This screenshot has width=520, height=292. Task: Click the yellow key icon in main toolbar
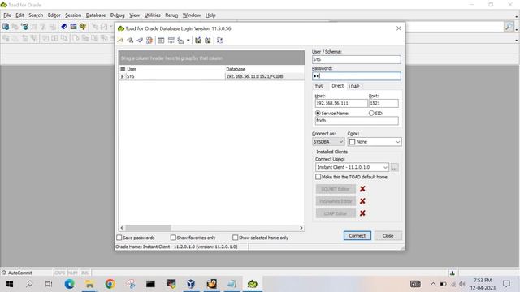point(83,27)
